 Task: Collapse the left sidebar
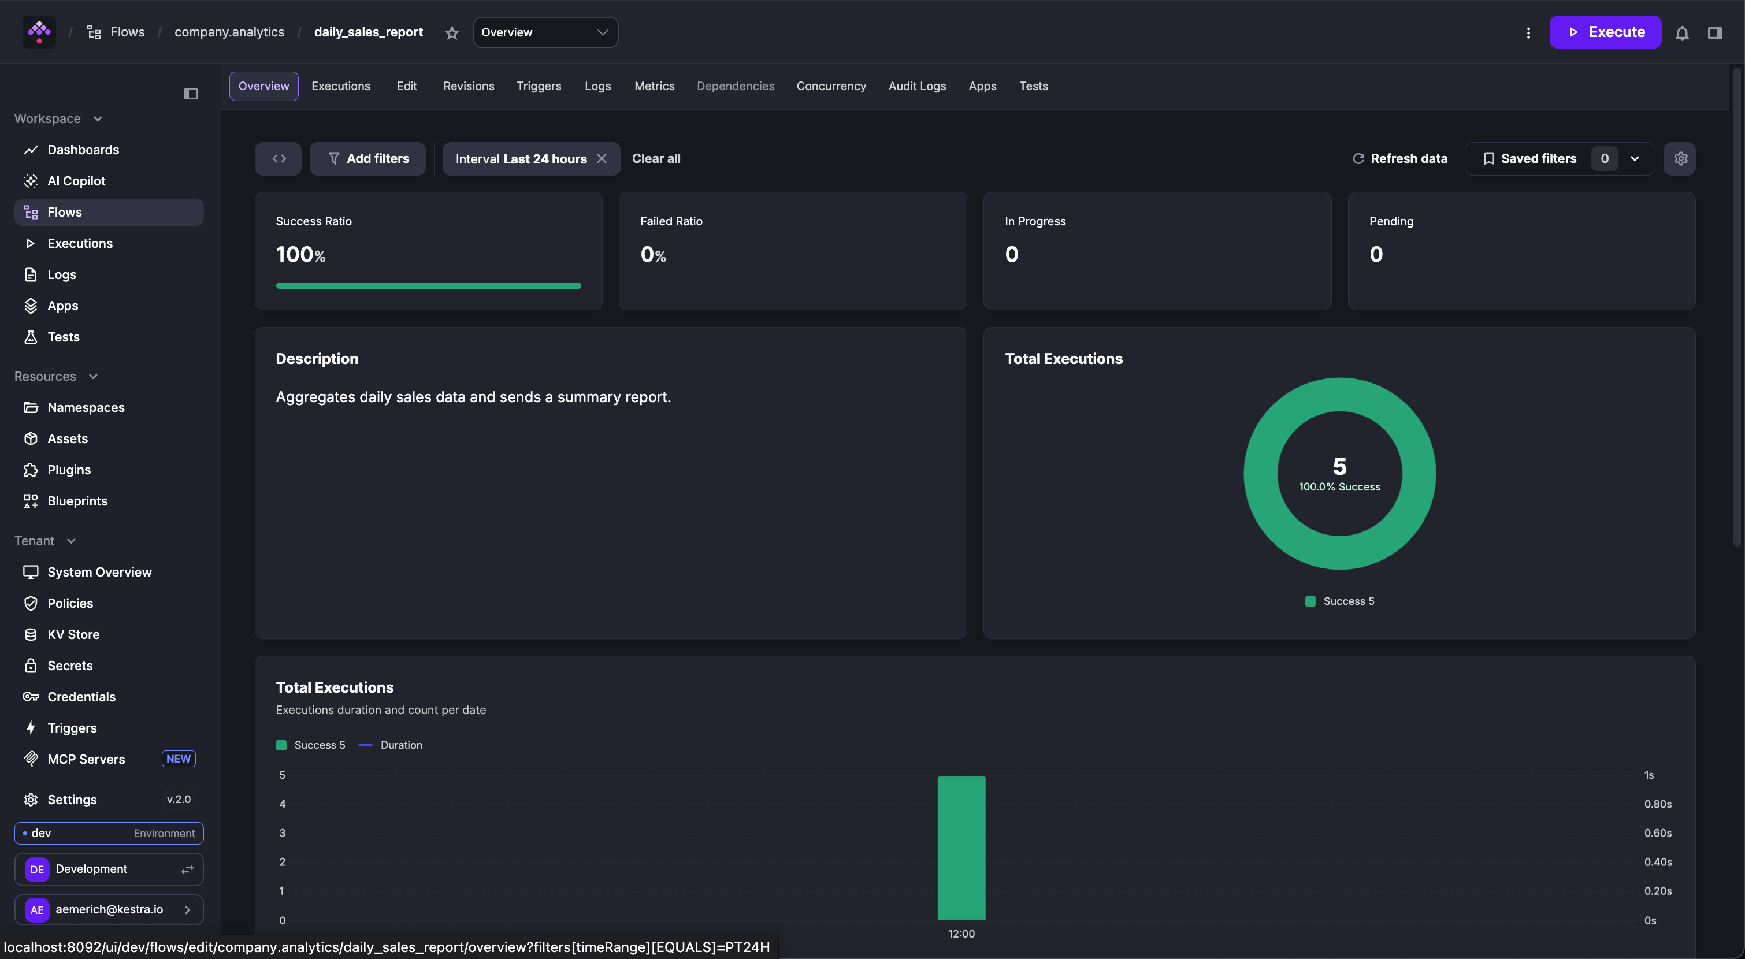click(x=191, y=94)
